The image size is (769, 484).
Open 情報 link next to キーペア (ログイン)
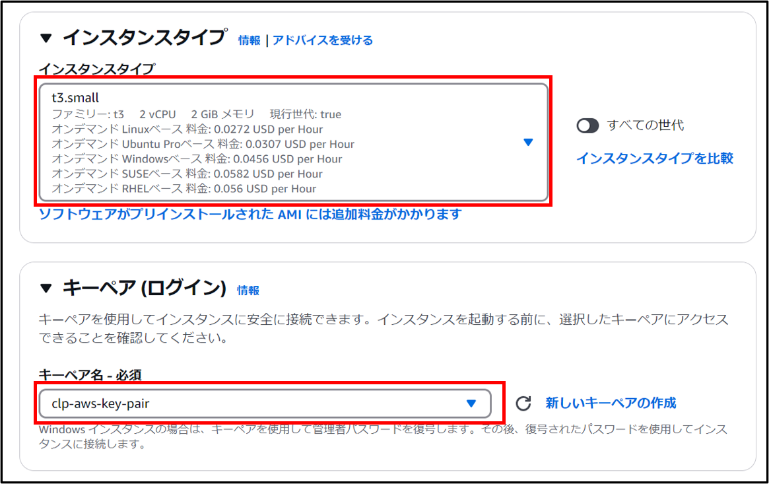tap(248, 290)
